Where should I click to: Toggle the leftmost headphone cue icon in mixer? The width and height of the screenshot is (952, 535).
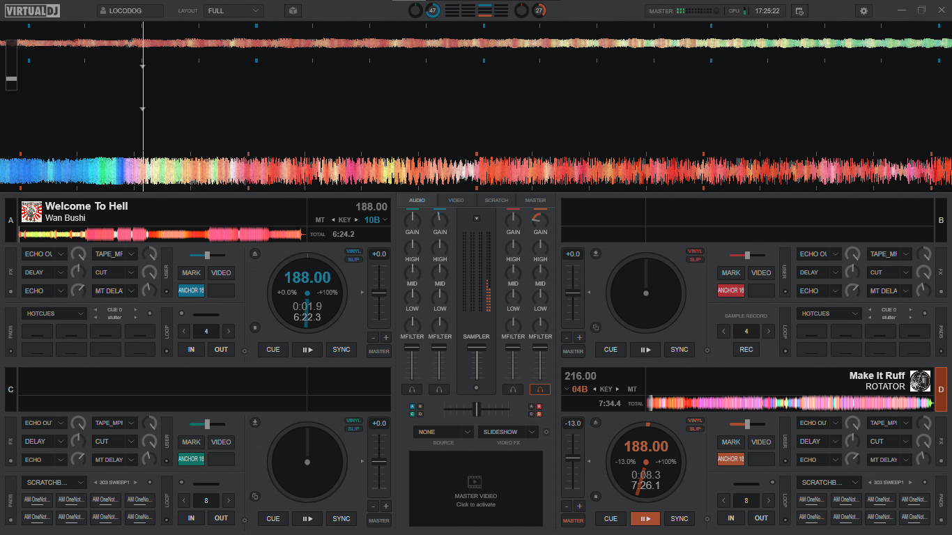[x=412, y=389]
